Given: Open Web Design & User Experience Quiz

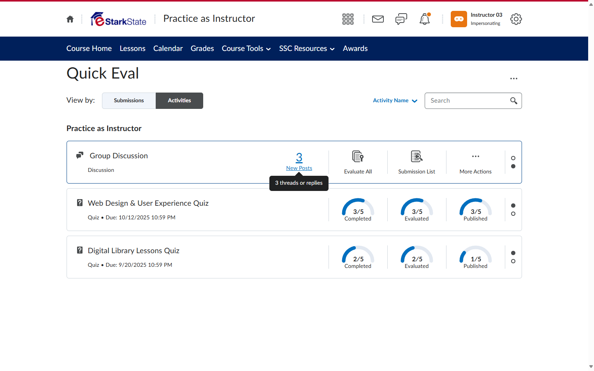Looking at the screenshot, I should coord(148,203).
